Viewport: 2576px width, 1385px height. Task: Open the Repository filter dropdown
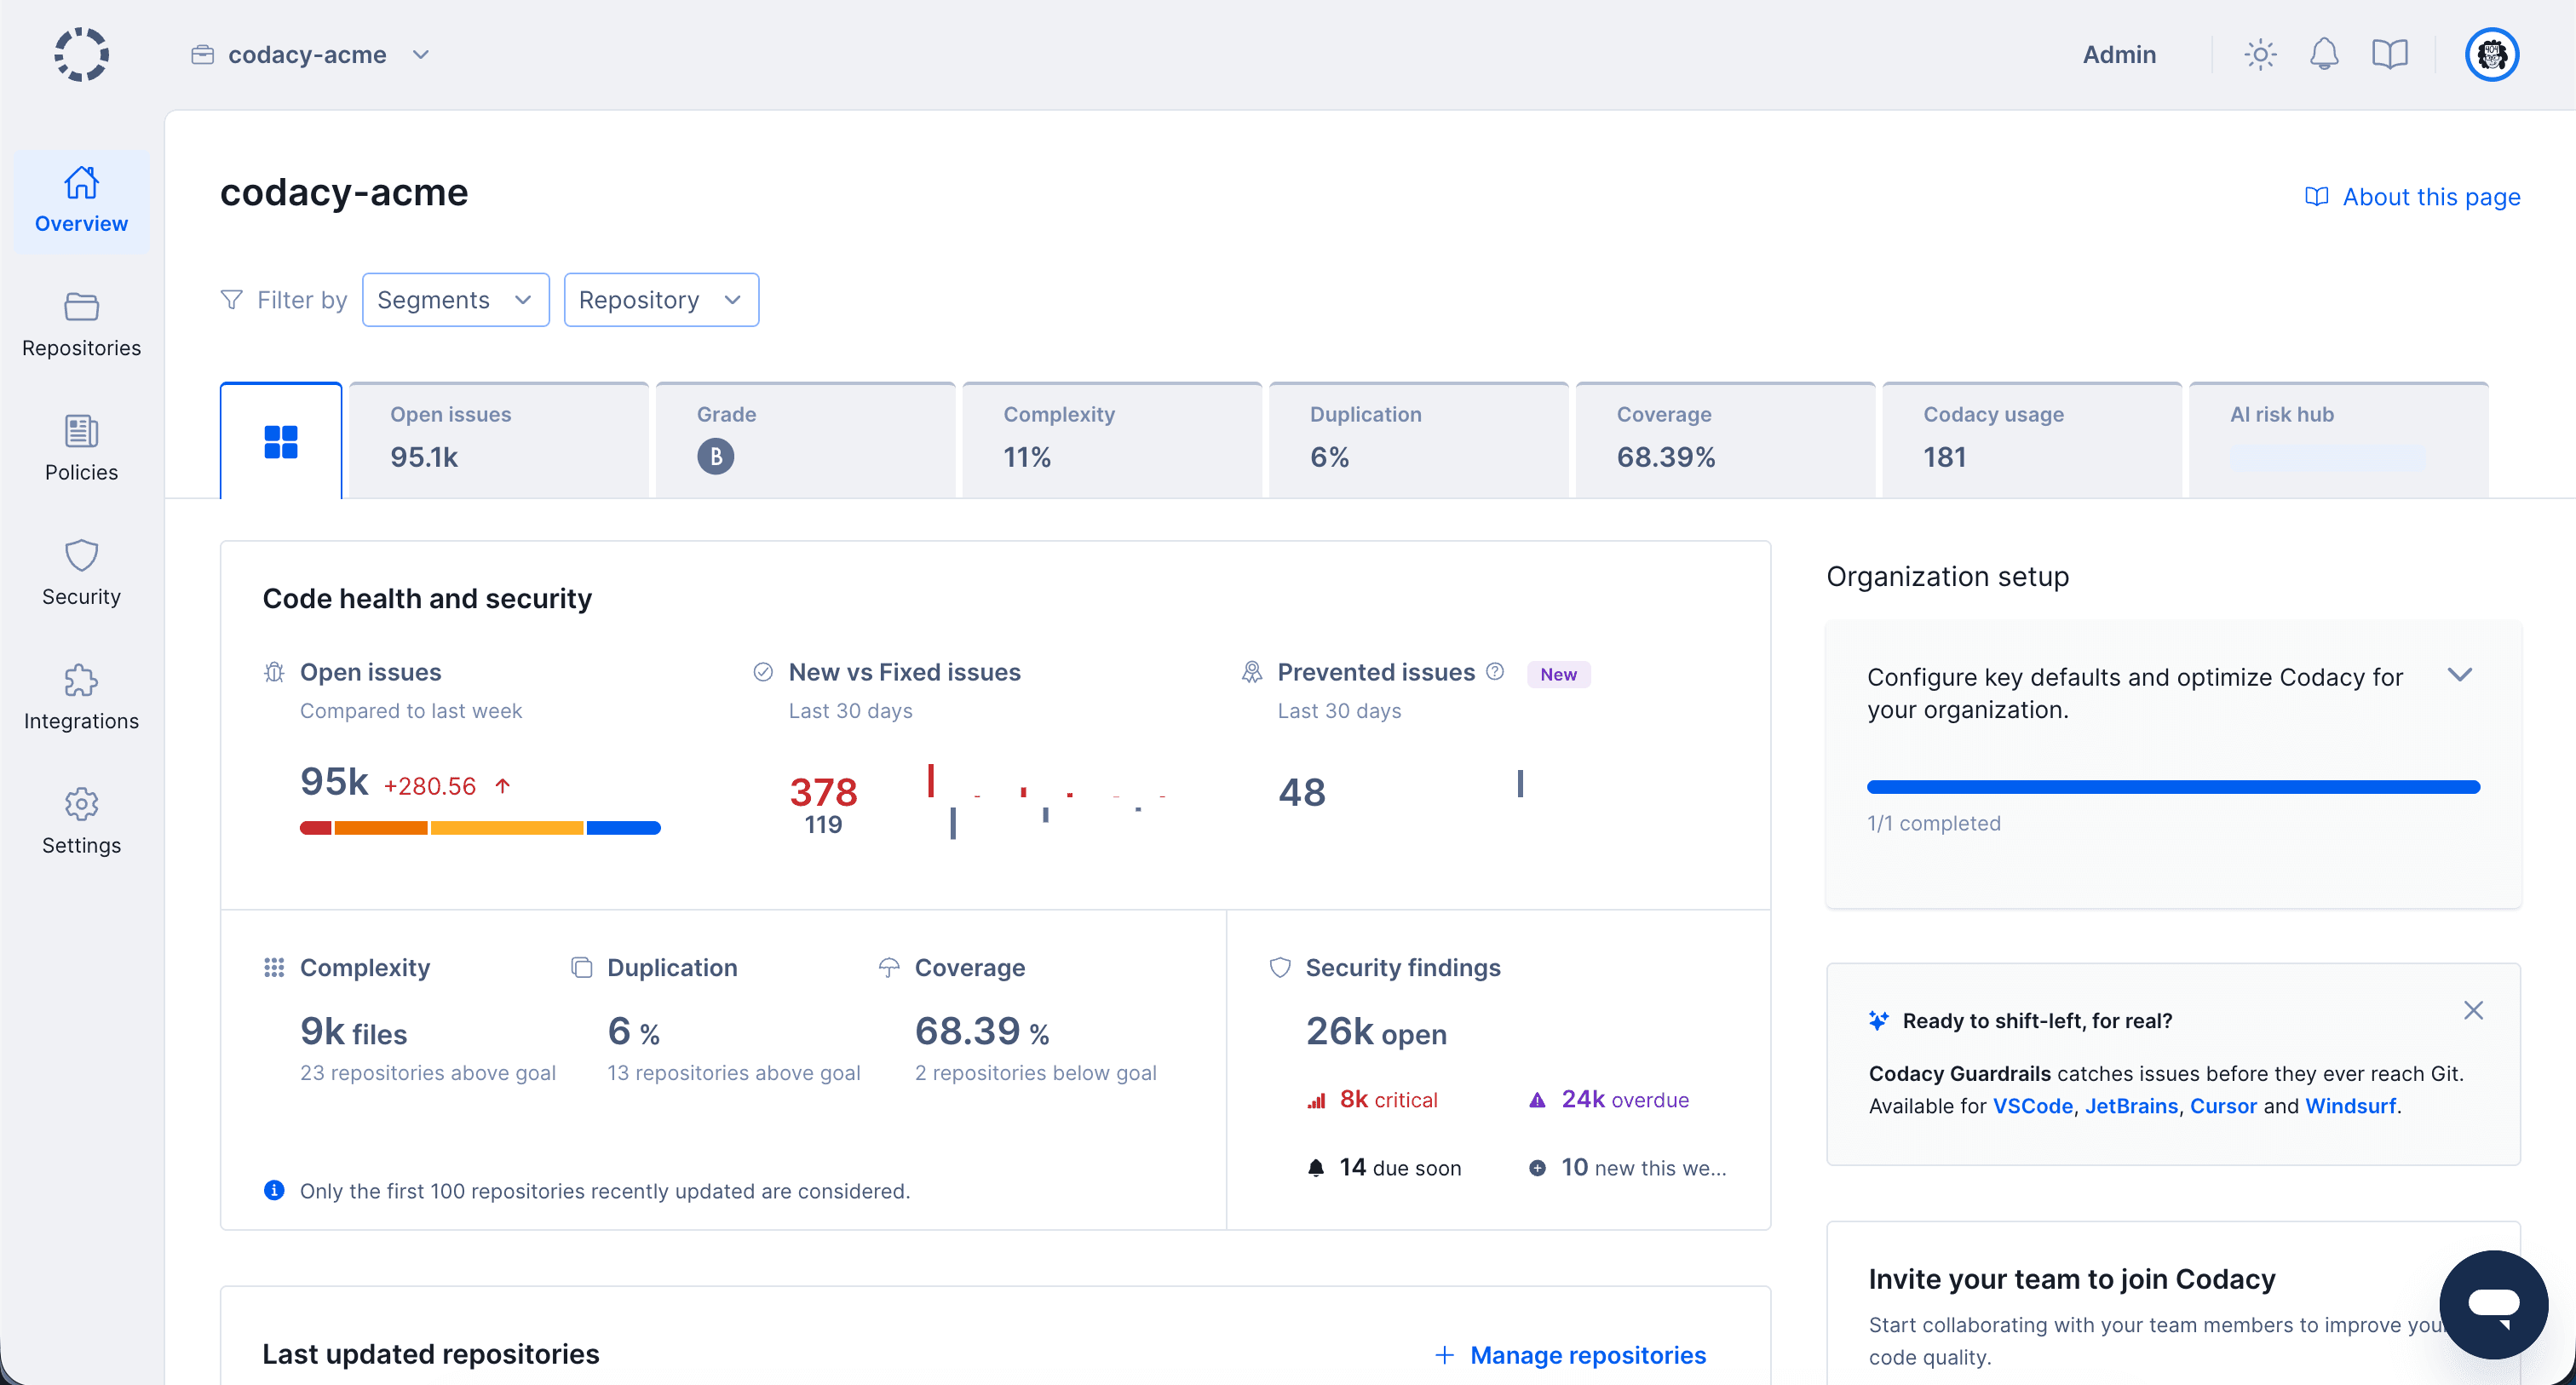point(660,299)
